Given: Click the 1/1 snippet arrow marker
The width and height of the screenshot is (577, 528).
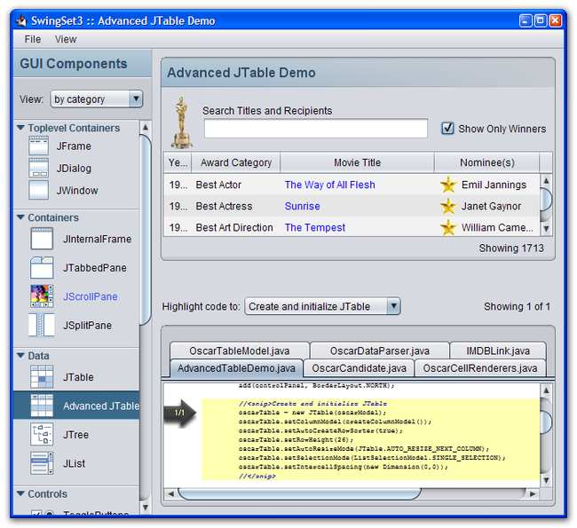Looking at the screenshot, I should click(180, 413).
